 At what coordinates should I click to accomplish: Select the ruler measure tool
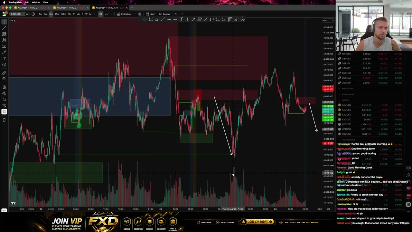[4, 73]
